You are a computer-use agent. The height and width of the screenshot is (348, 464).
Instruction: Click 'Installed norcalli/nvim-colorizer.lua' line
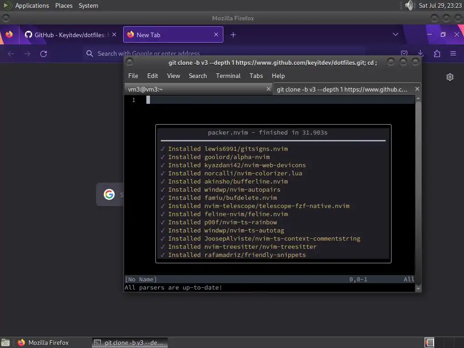[x=231, y=174]
